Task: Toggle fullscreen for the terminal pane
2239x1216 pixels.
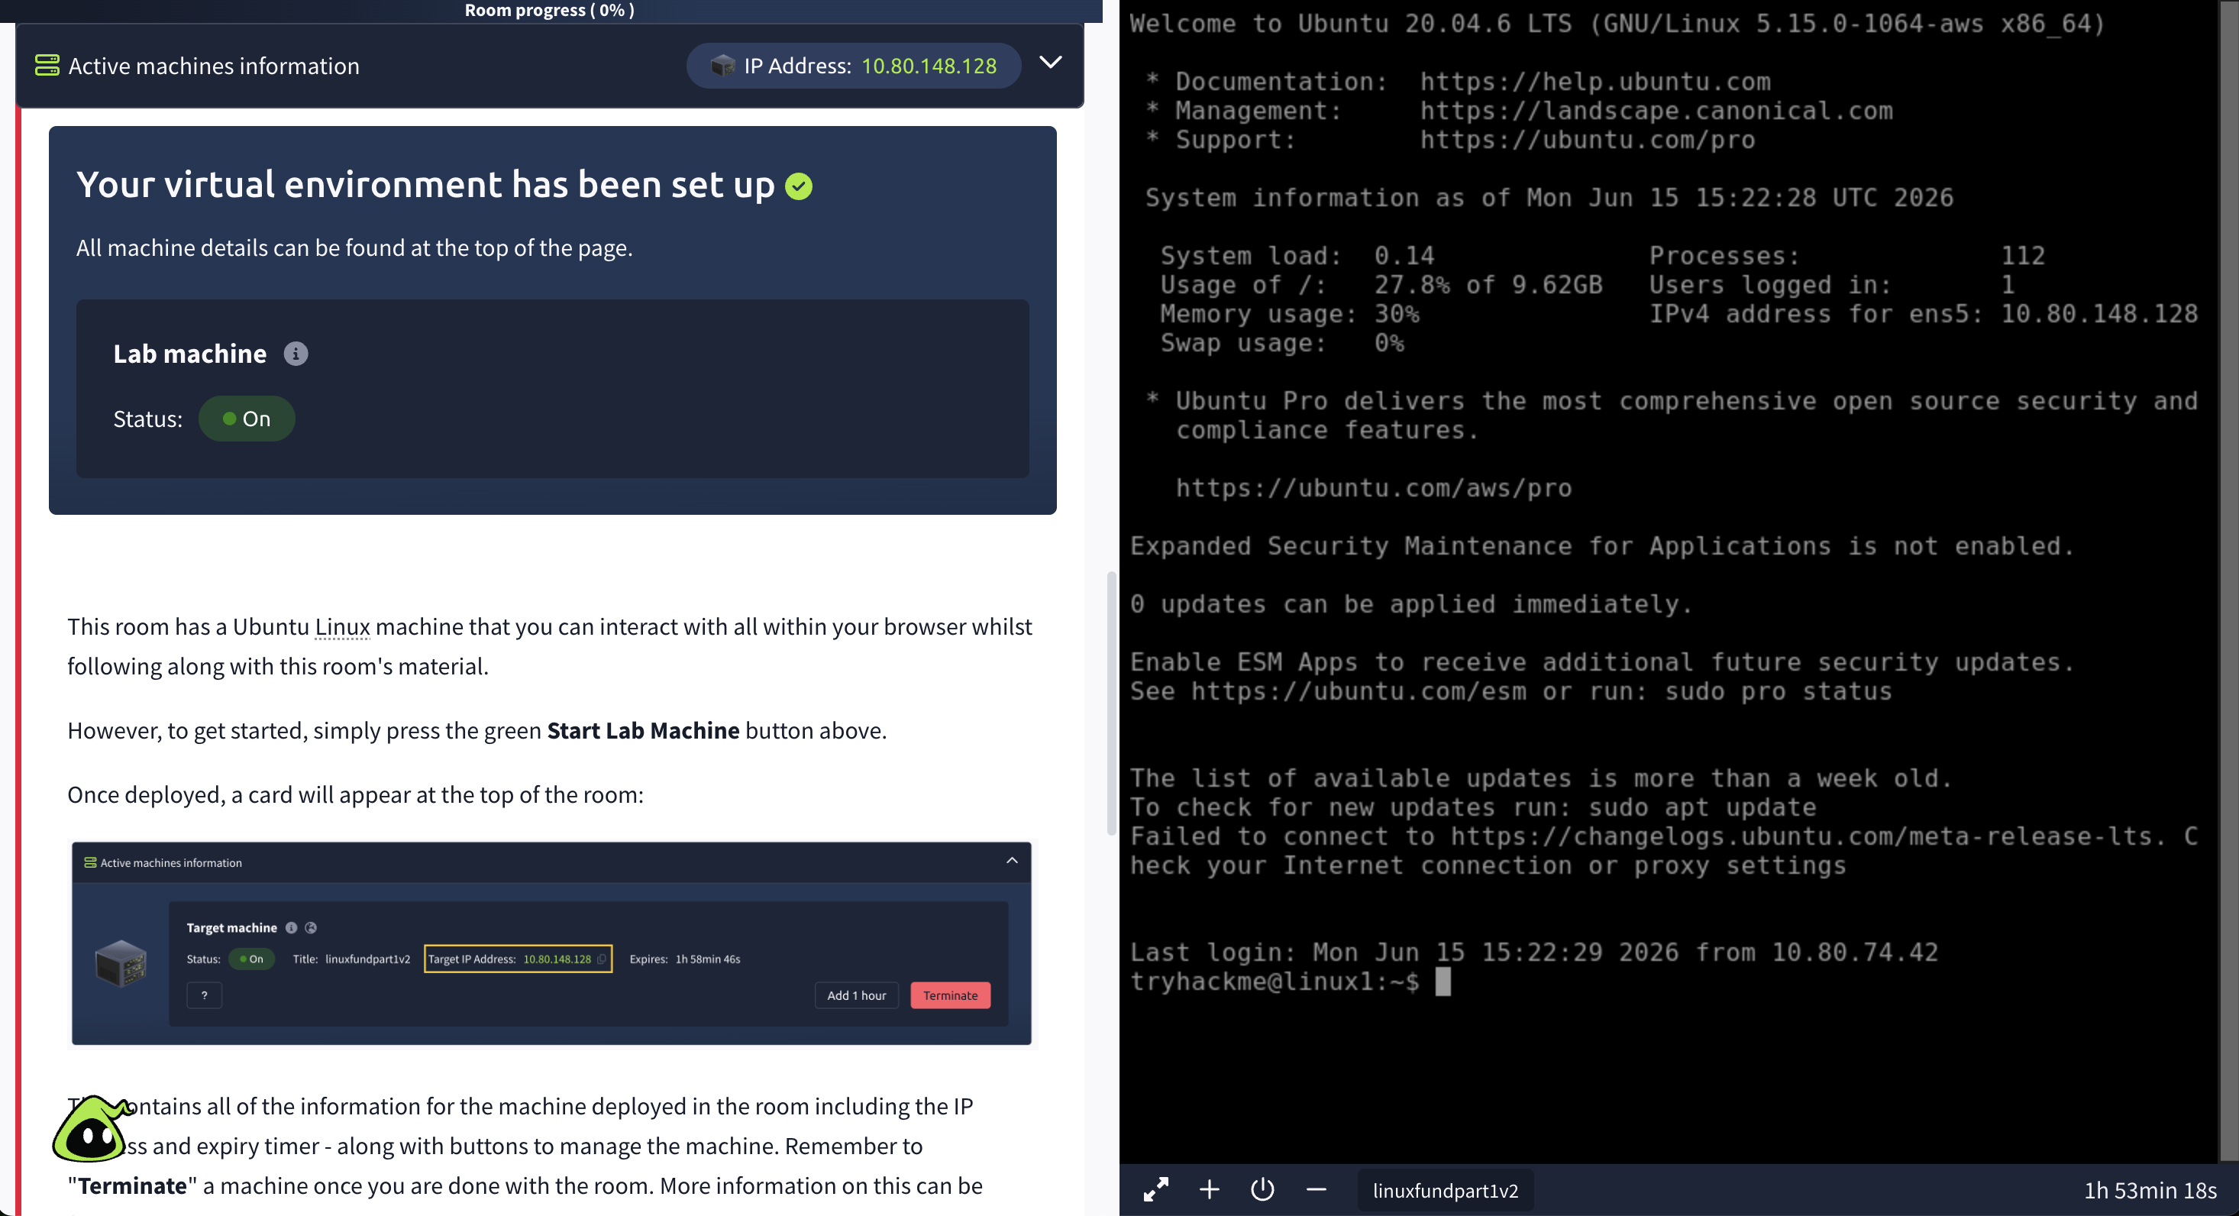Action: (x=1155, y=1190)
